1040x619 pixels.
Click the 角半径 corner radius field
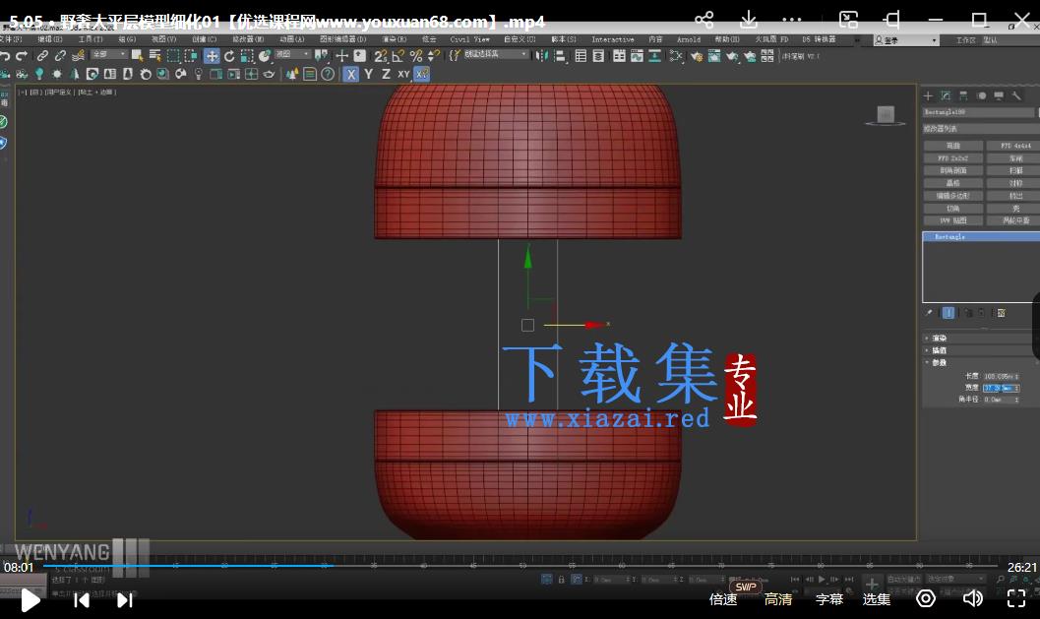(1001, 400)
